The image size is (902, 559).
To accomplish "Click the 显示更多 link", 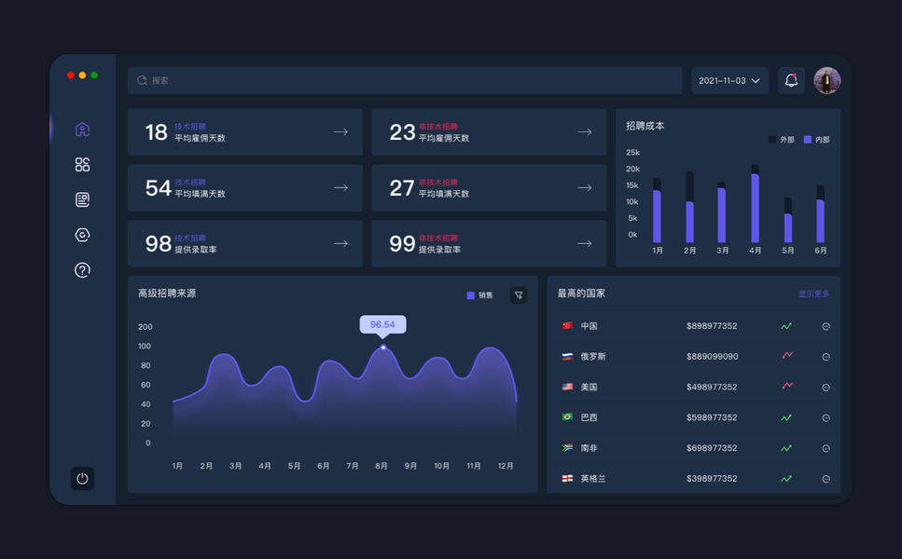I will [x=814, y=293].
